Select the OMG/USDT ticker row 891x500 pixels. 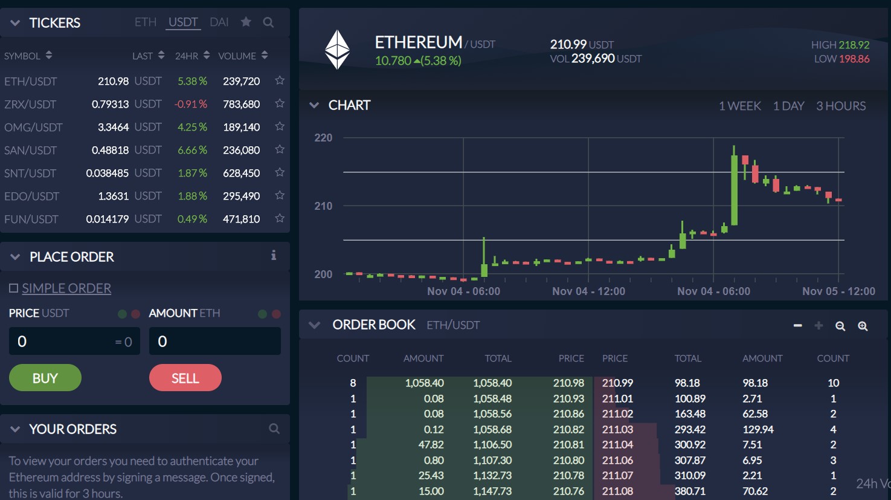click(145, 127)
